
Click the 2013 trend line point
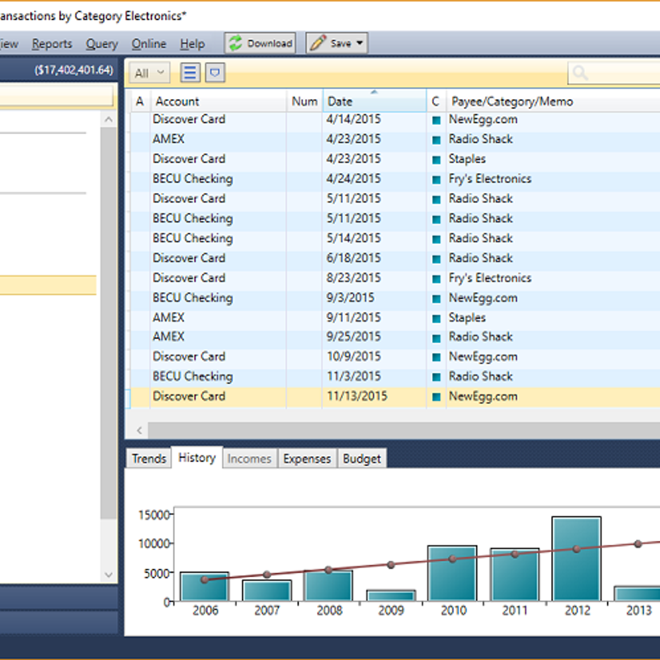click(638, 544)
